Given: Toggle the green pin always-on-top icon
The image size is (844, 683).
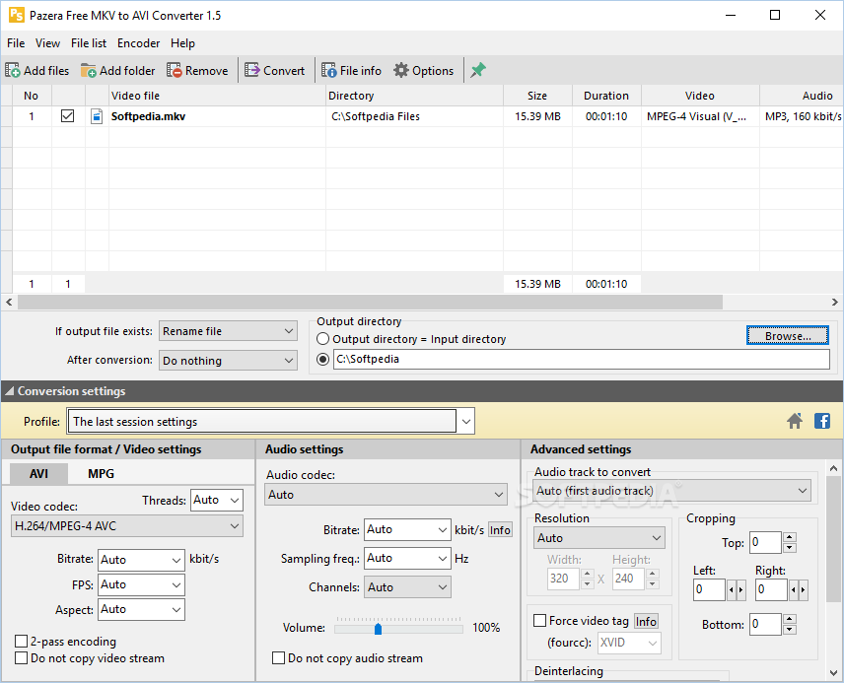Looking at the screenshot, I should click(478, 70).
